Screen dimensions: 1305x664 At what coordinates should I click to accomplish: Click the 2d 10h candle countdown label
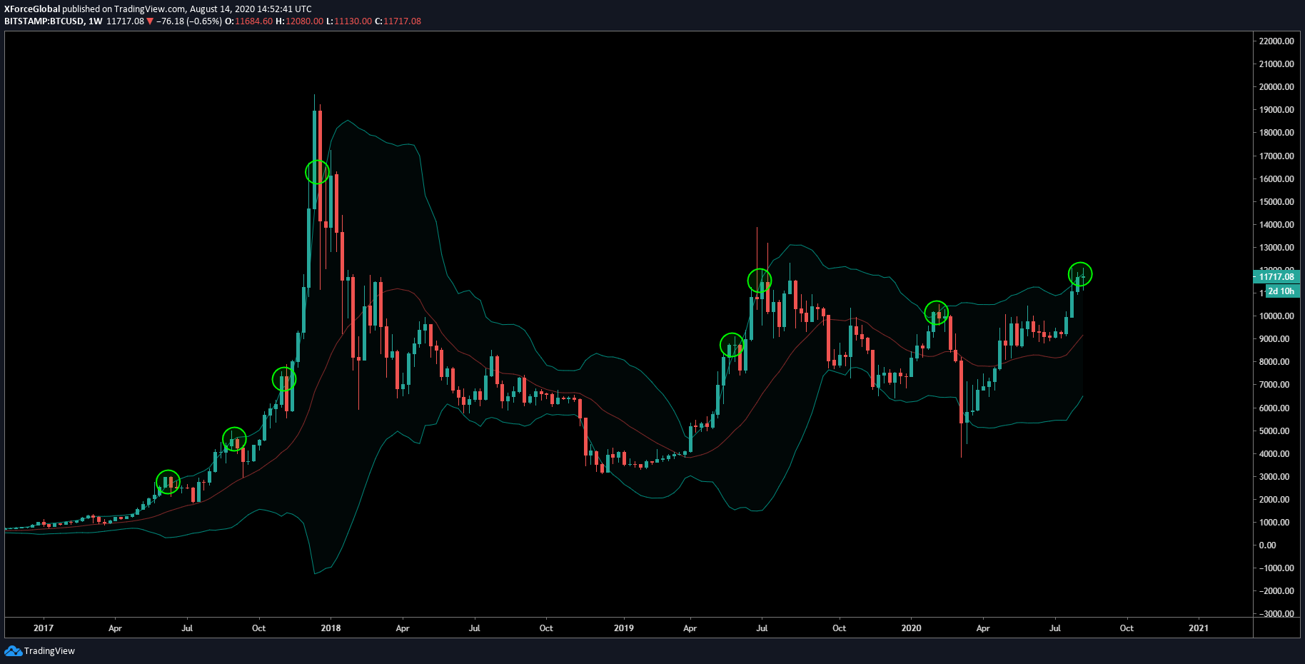click(x=1281, y=291)
